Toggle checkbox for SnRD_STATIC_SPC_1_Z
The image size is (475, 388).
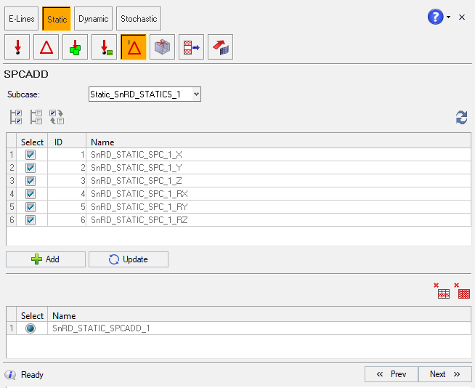pyautogui.click(x=31, y=181)
